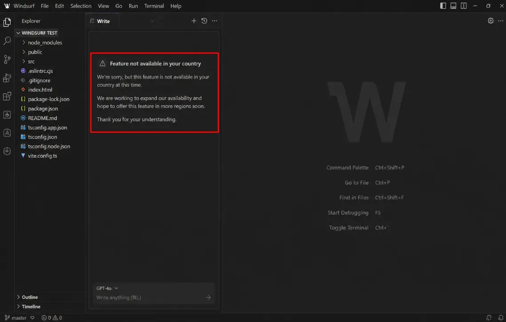Viewport: 506px width, 322px height.
Task: Open the Edit menu
Action: point(60,6)
